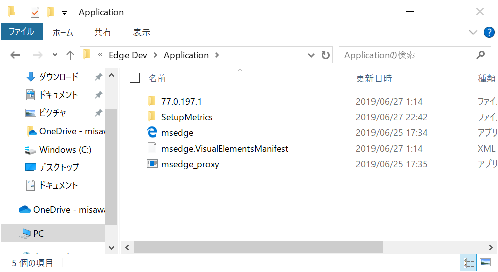This screenshot has height=272, width=498.
Task: Click the help question mark icon
Action: click(489, 32)
